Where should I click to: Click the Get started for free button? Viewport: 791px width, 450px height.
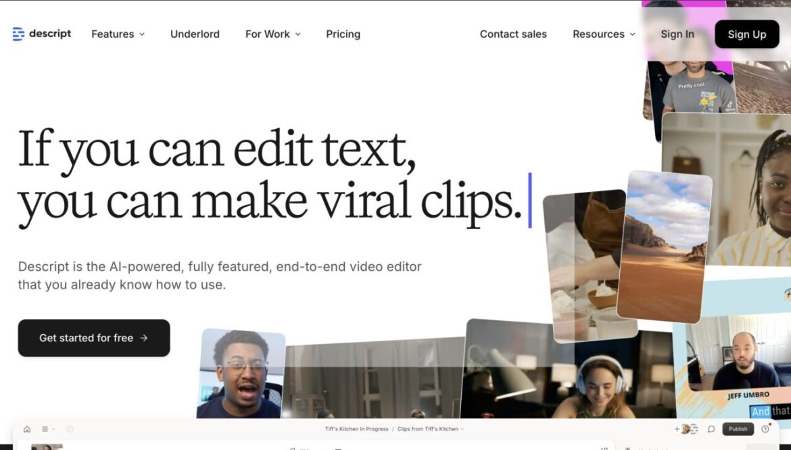(x=94, y=338)
